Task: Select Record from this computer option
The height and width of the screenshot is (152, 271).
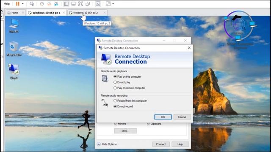Action: click(130, 100)
